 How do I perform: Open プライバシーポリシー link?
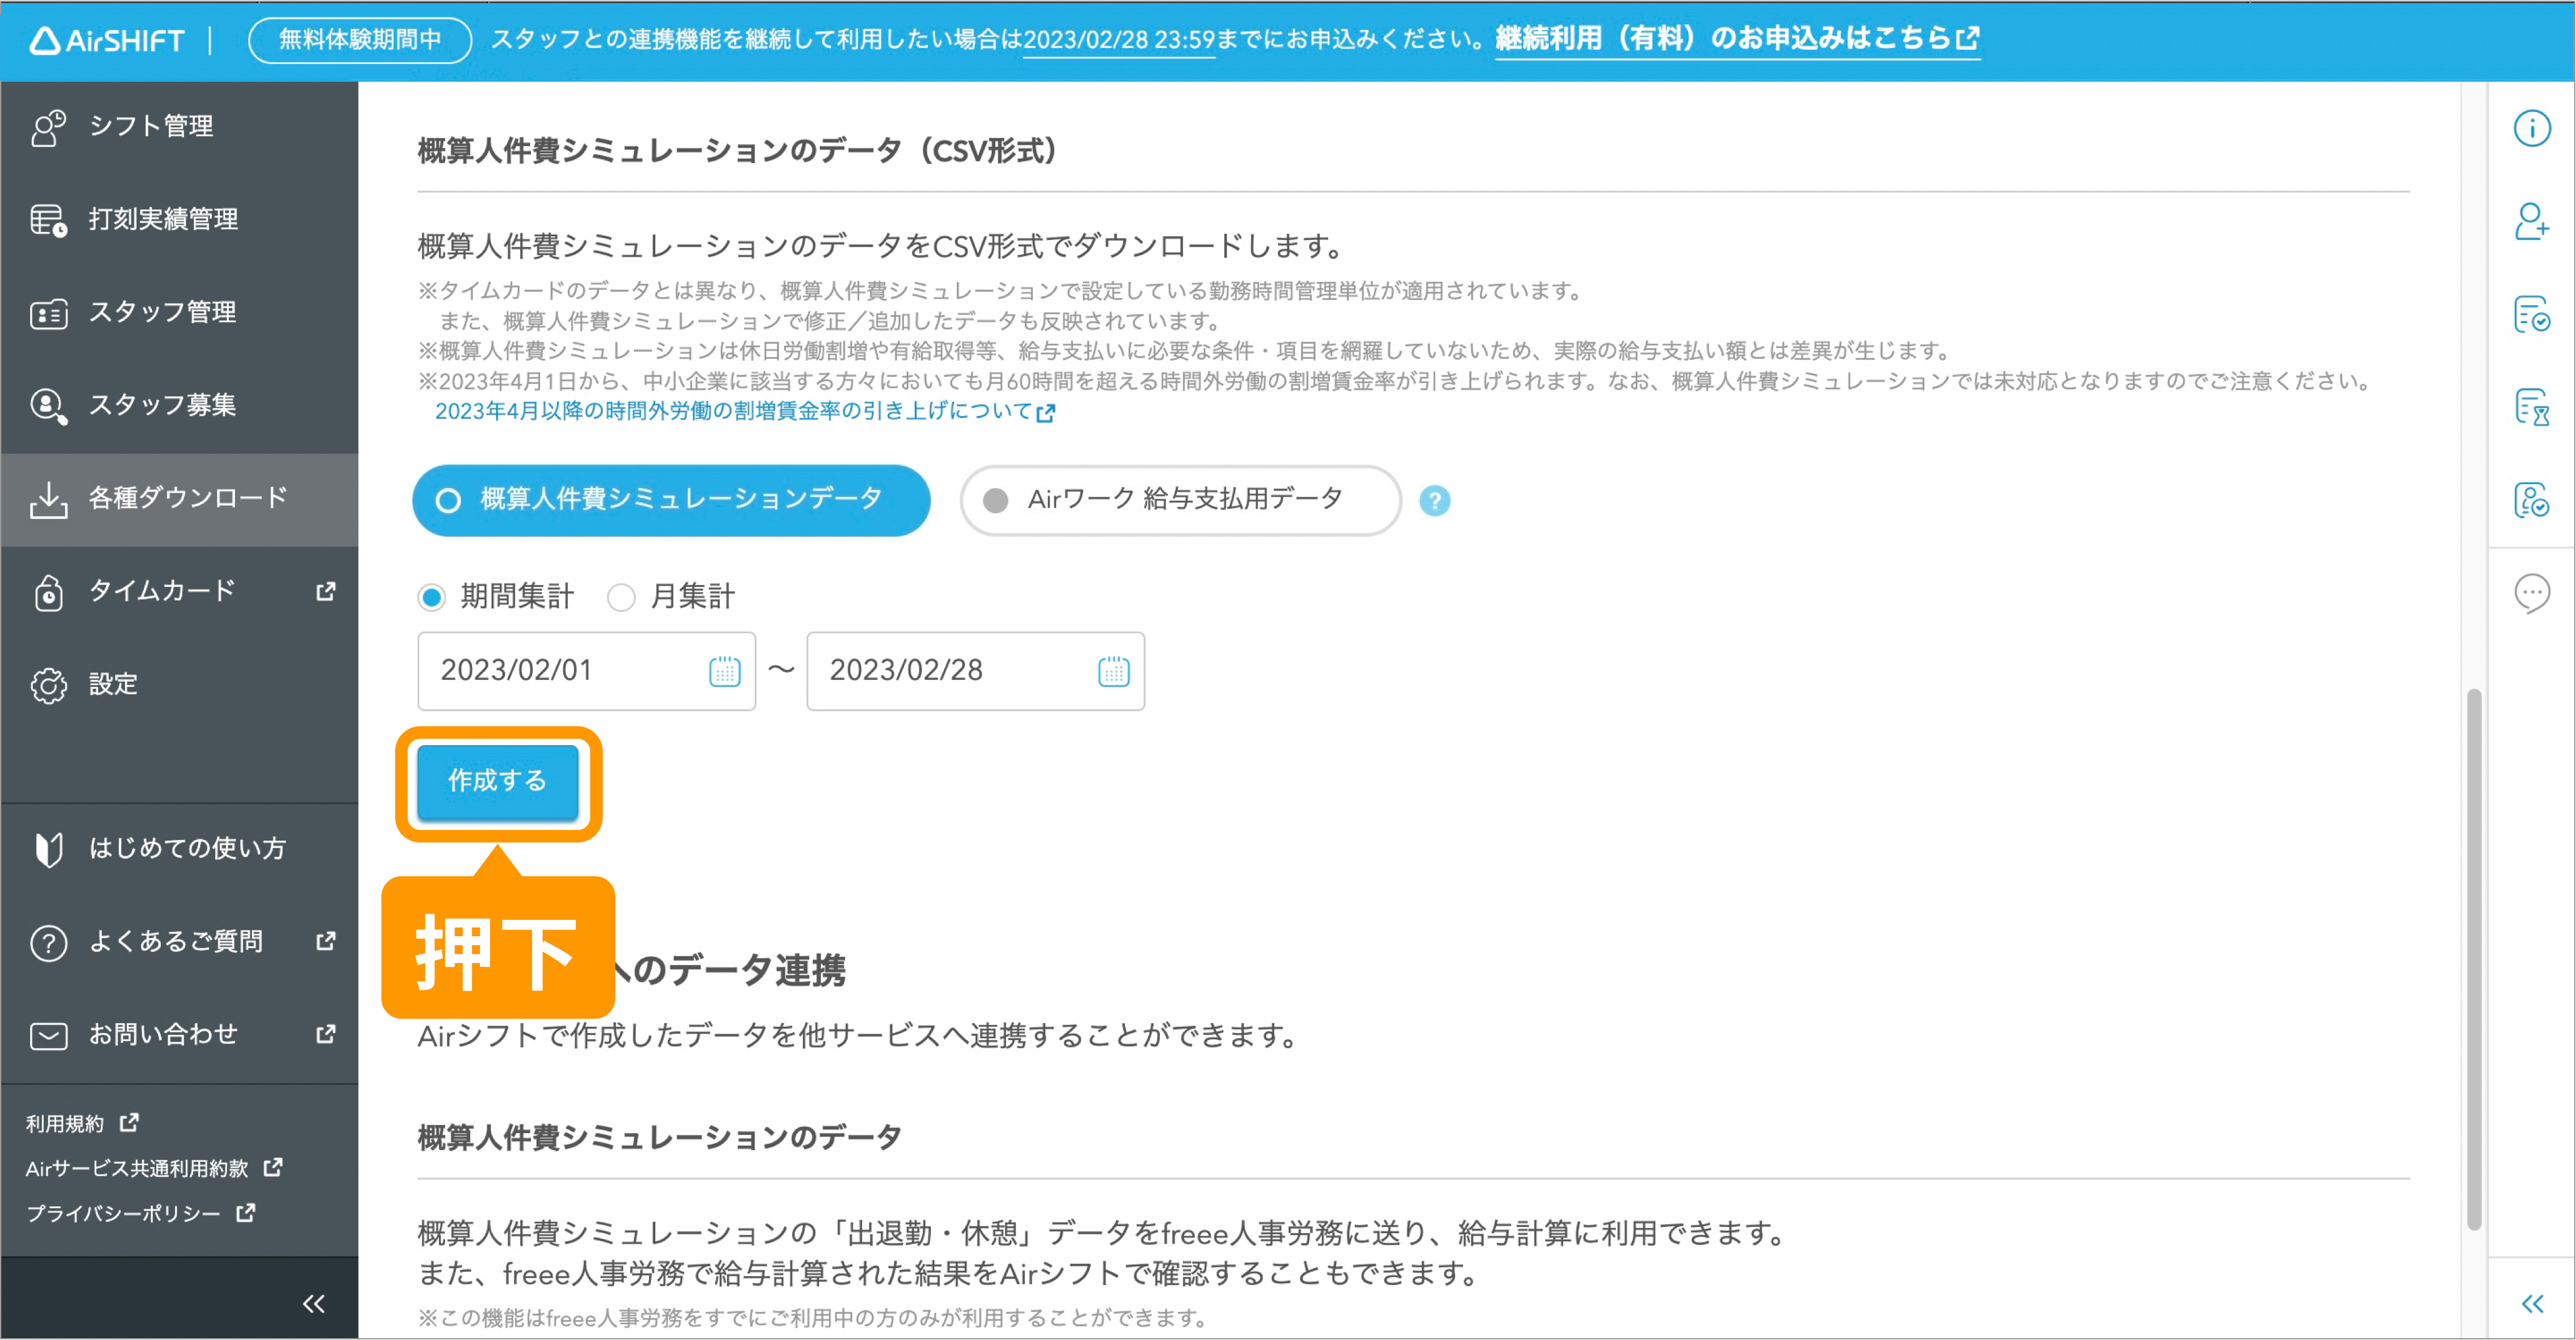(x=140, y=1213)
